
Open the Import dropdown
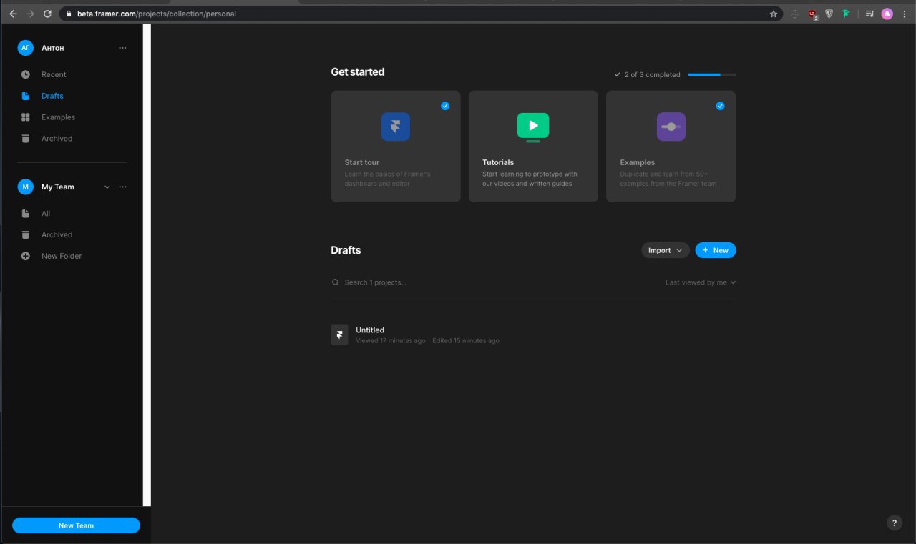click(666, 250)
